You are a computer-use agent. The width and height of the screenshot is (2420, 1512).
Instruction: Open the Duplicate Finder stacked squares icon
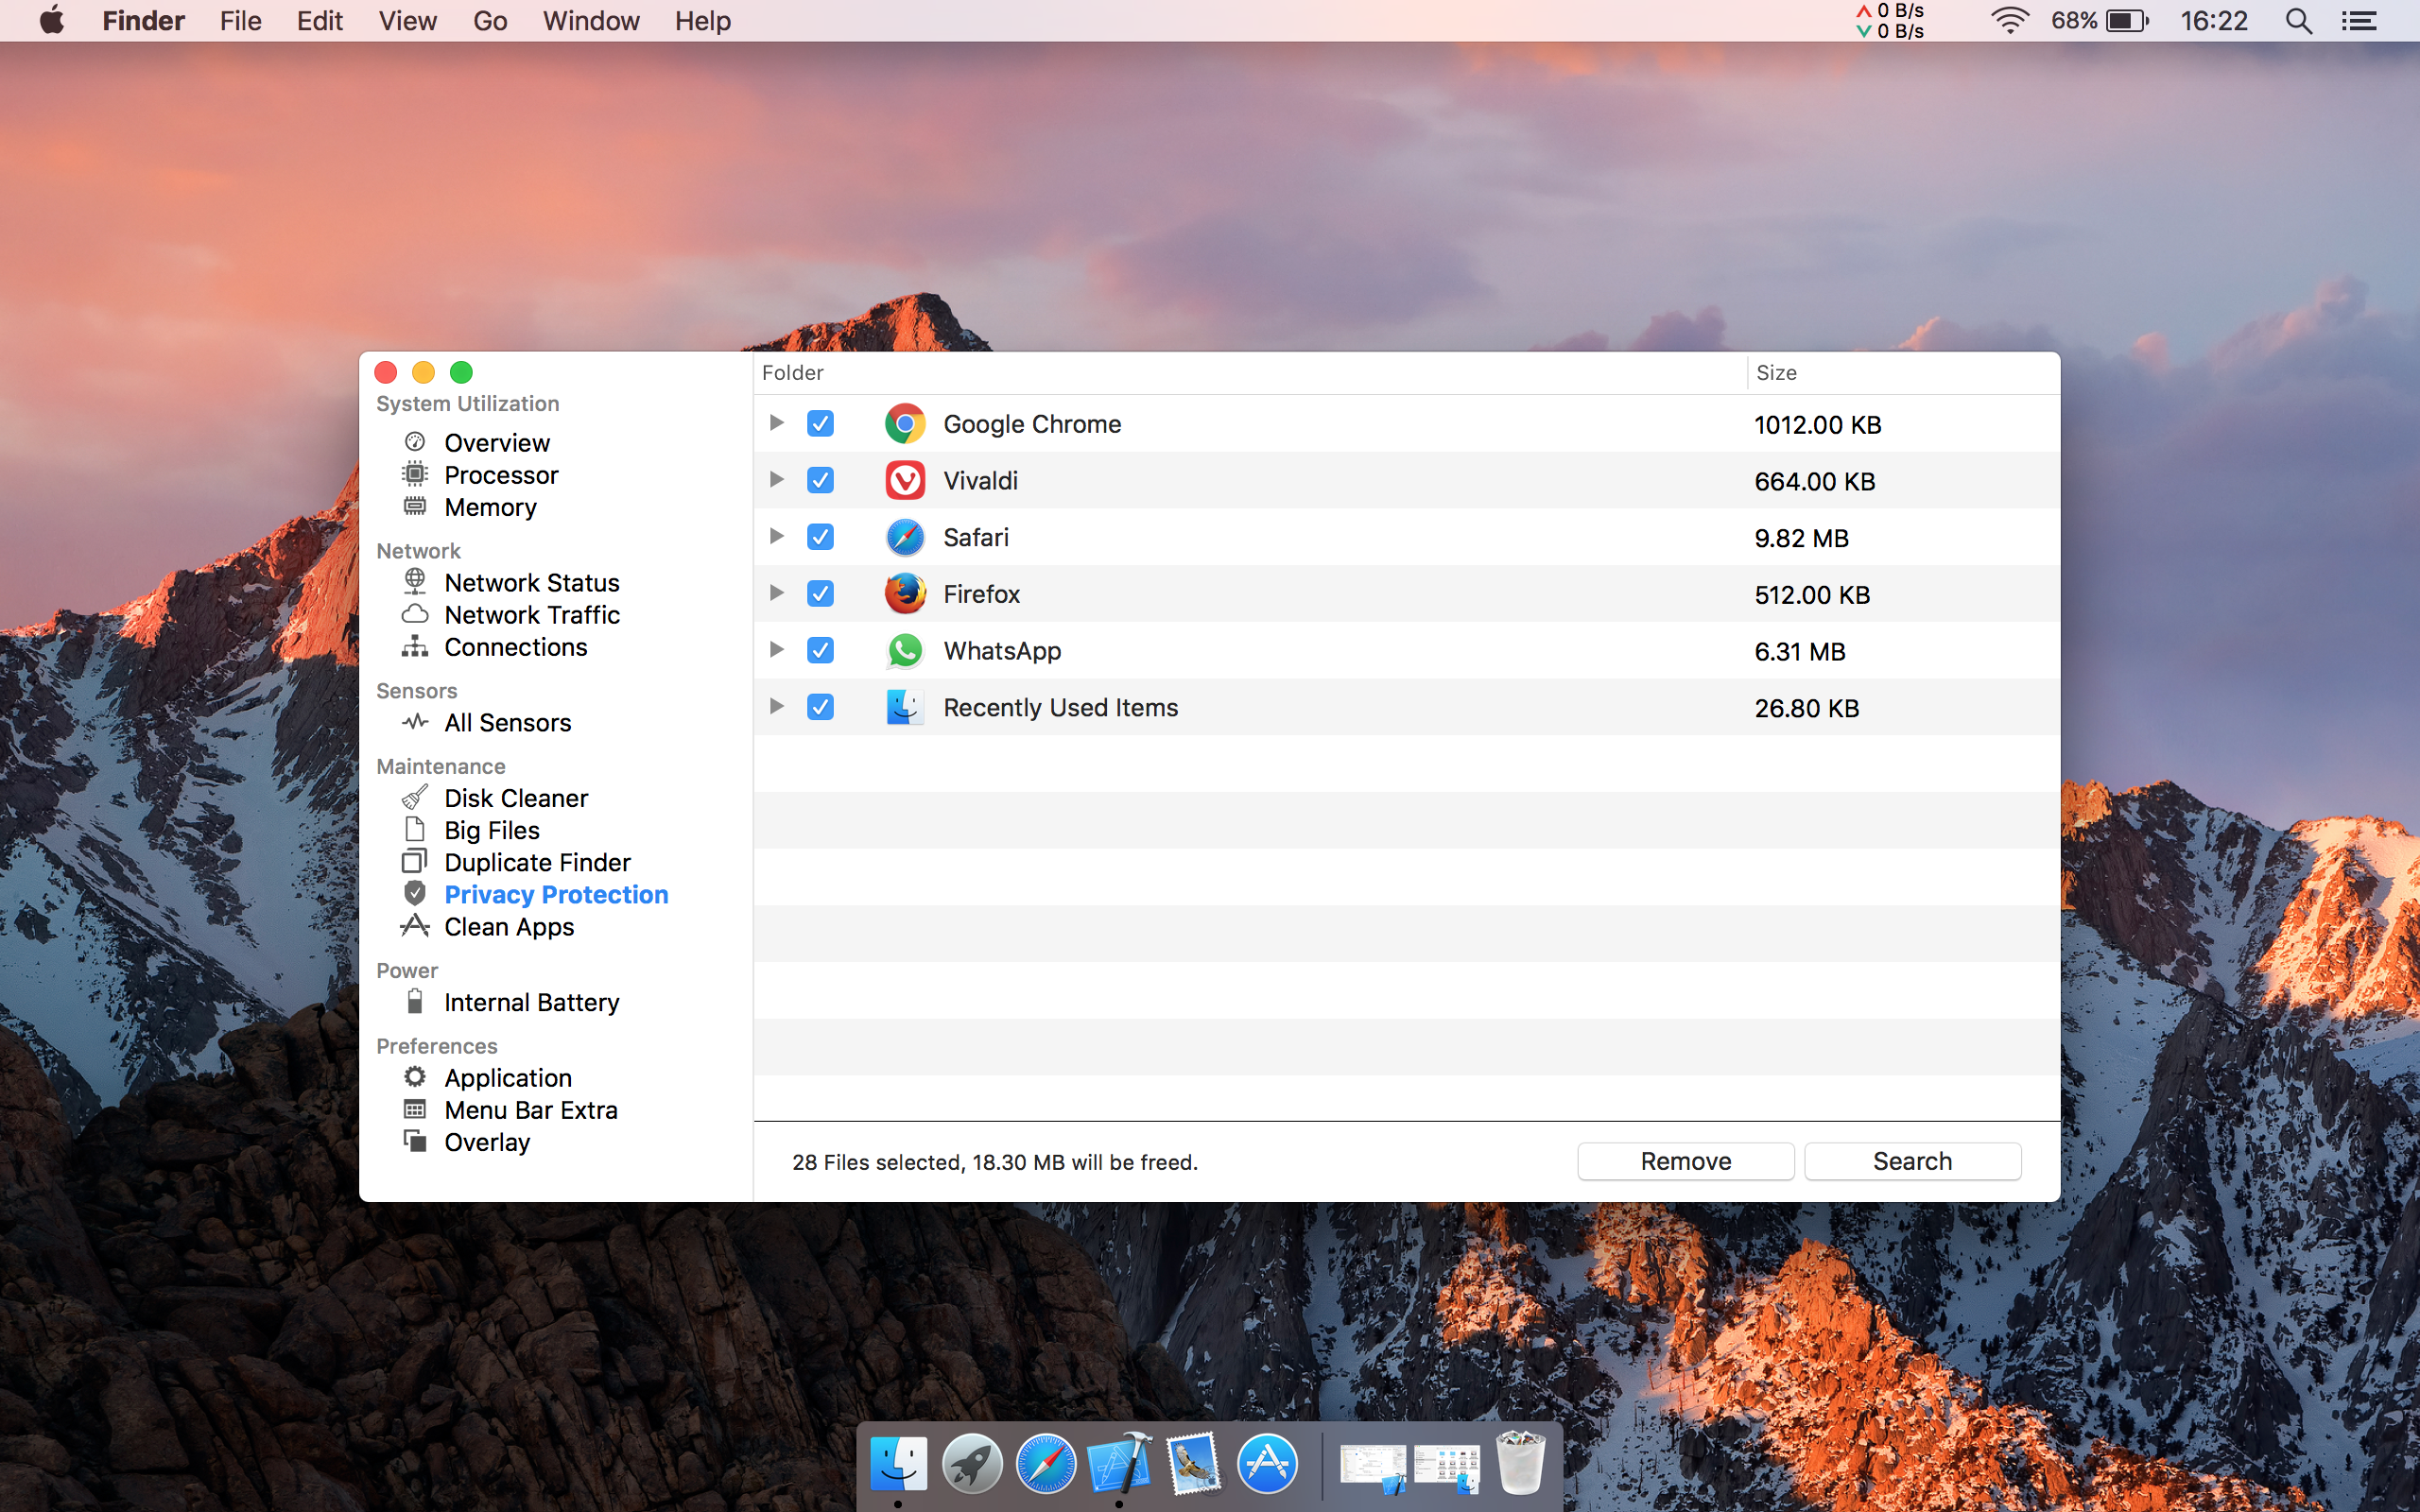415,861
